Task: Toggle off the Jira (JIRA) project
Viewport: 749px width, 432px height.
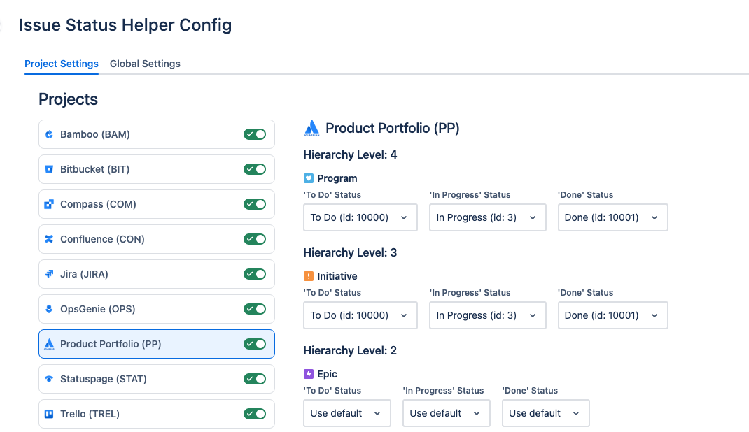Action: (255, 274)
